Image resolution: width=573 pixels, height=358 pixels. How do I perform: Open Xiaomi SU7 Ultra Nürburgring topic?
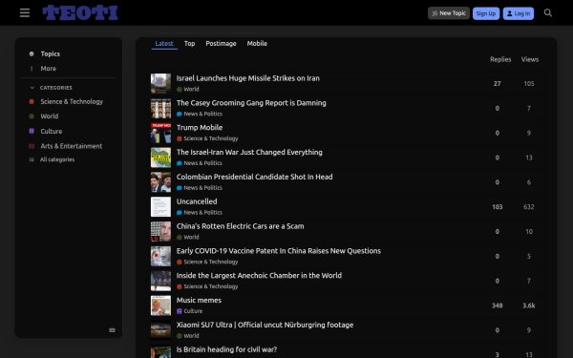[x=265, y=325]
